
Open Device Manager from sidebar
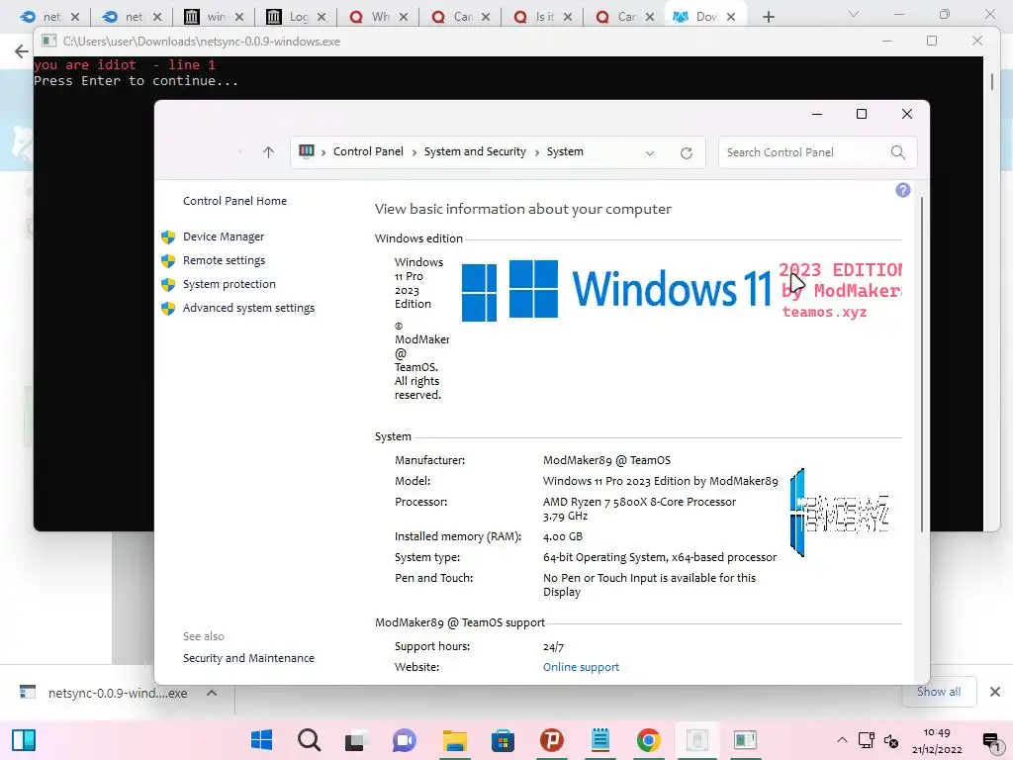point(223,237)
